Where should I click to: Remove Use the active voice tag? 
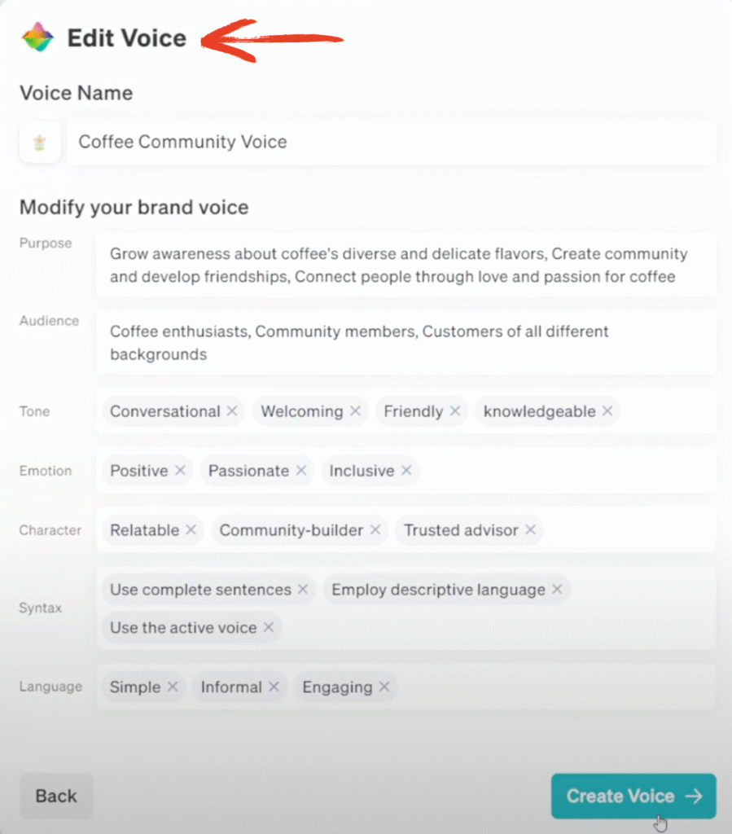tap(269, 627)
